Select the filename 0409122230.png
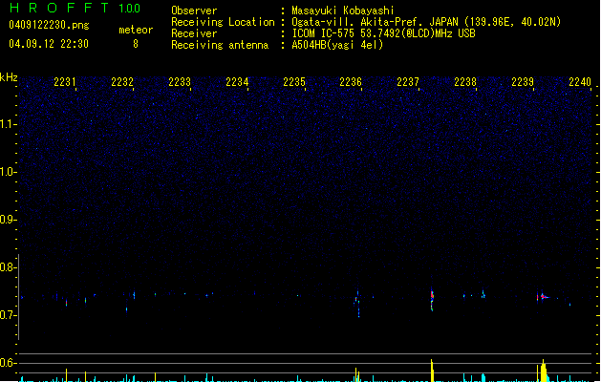 49,25
